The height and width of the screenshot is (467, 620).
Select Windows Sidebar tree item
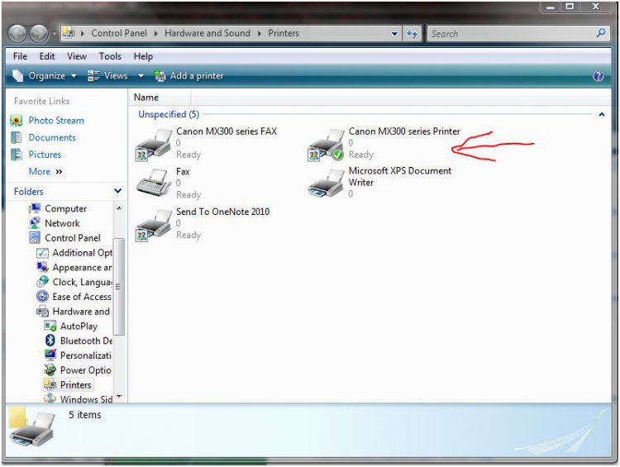(x=86, y=399)
